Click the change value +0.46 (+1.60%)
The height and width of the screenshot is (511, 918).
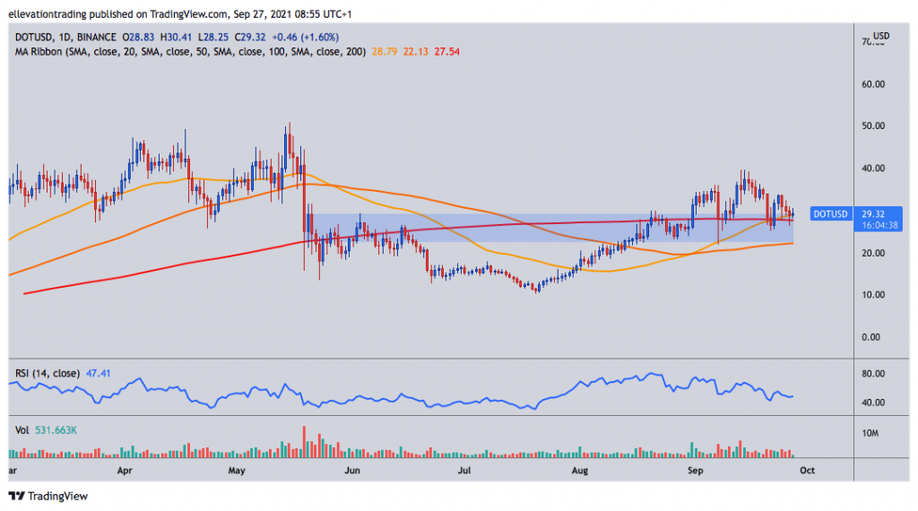306,37
